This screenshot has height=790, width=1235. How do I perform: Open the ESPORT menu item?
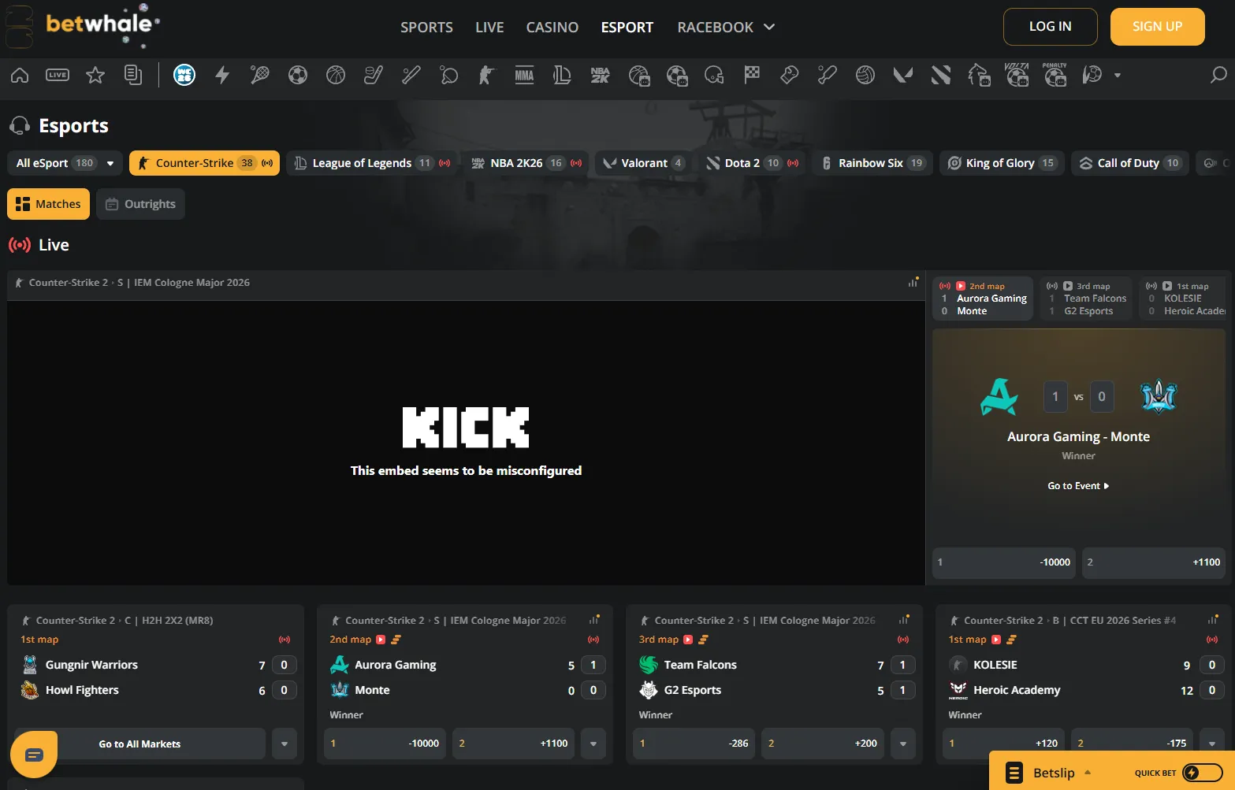[627, 27]
